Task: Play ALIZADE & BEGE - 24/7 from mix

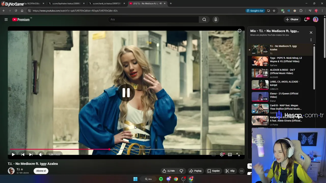Action: tap(280, 73)
